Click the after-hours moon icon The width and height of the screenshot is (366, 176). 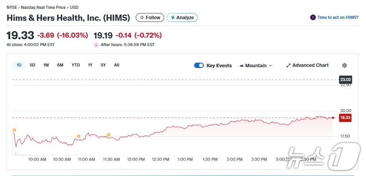(x=96, y=45)
